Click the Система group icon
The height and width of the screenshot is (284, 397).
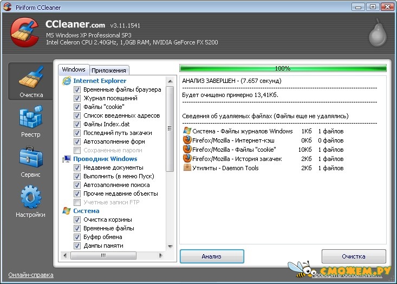(x=67, y=211)
